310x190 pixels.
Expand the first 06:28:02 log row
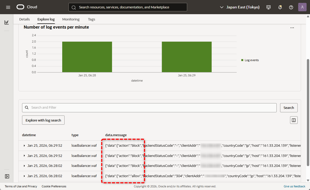coord(24,166)
